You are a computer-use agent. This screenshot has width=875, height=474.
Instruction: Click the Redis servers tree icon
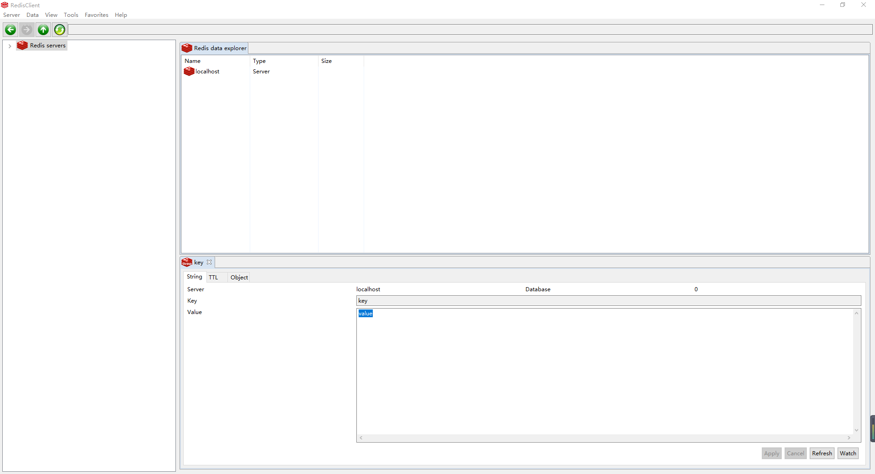tap(22, 46)
